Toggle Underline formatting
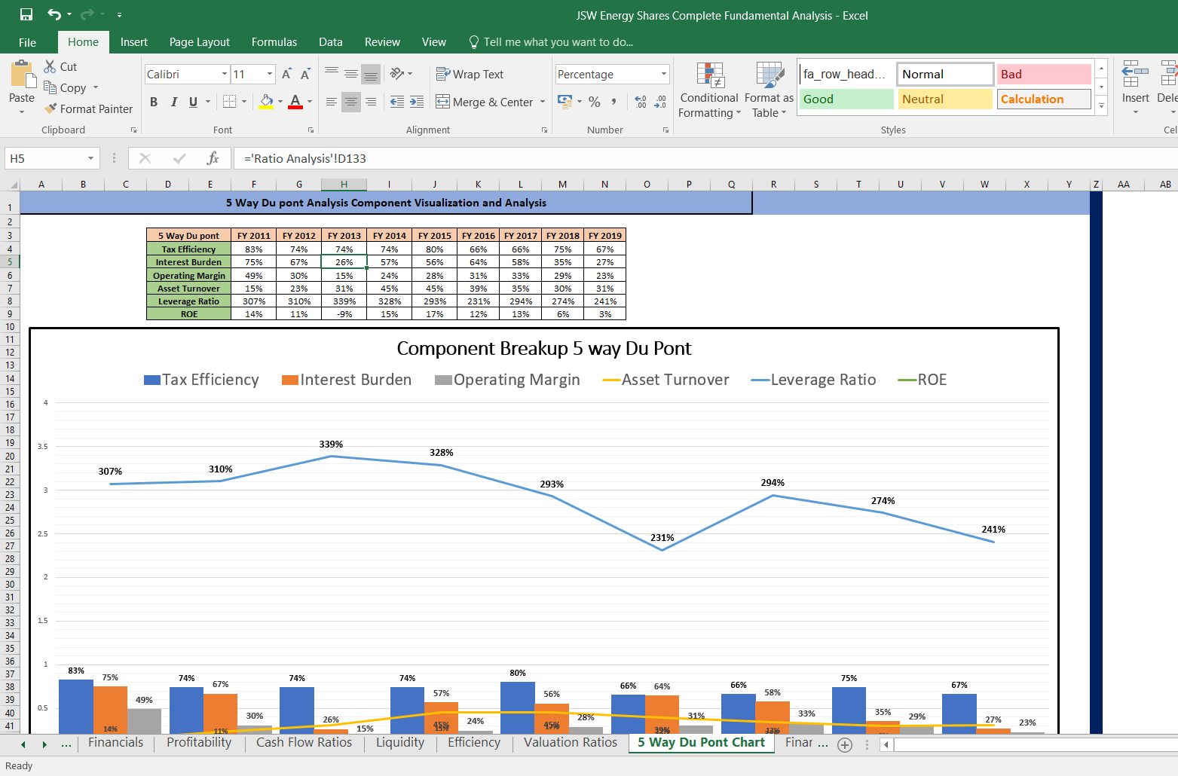1178x776 pixels. pos(194,102)
